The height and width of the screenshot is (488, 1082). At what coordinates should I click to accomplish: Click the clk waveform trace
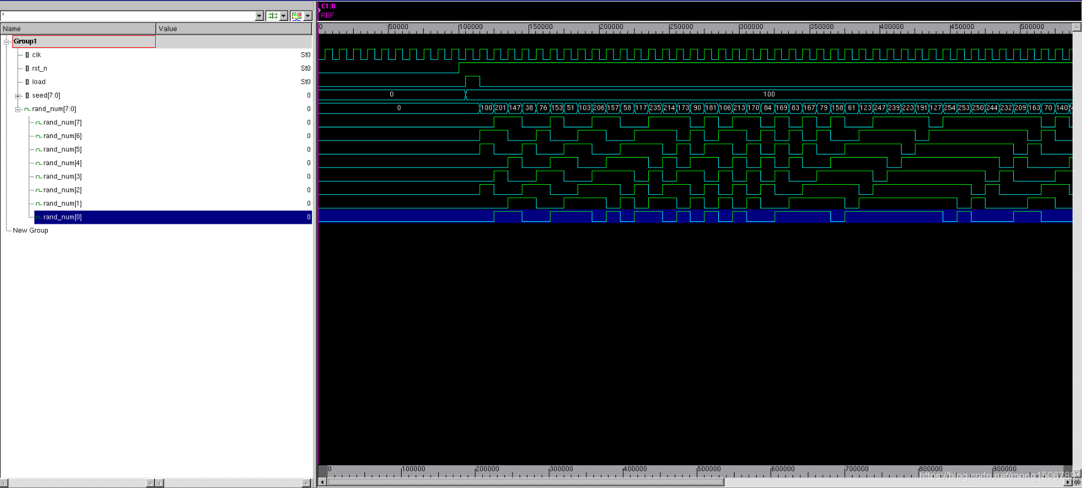coord(695,54)
